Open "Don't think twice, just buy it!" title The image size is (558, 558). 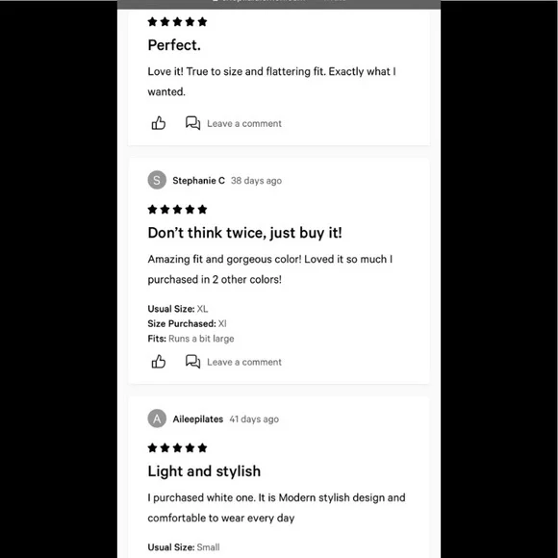(244, 233)
